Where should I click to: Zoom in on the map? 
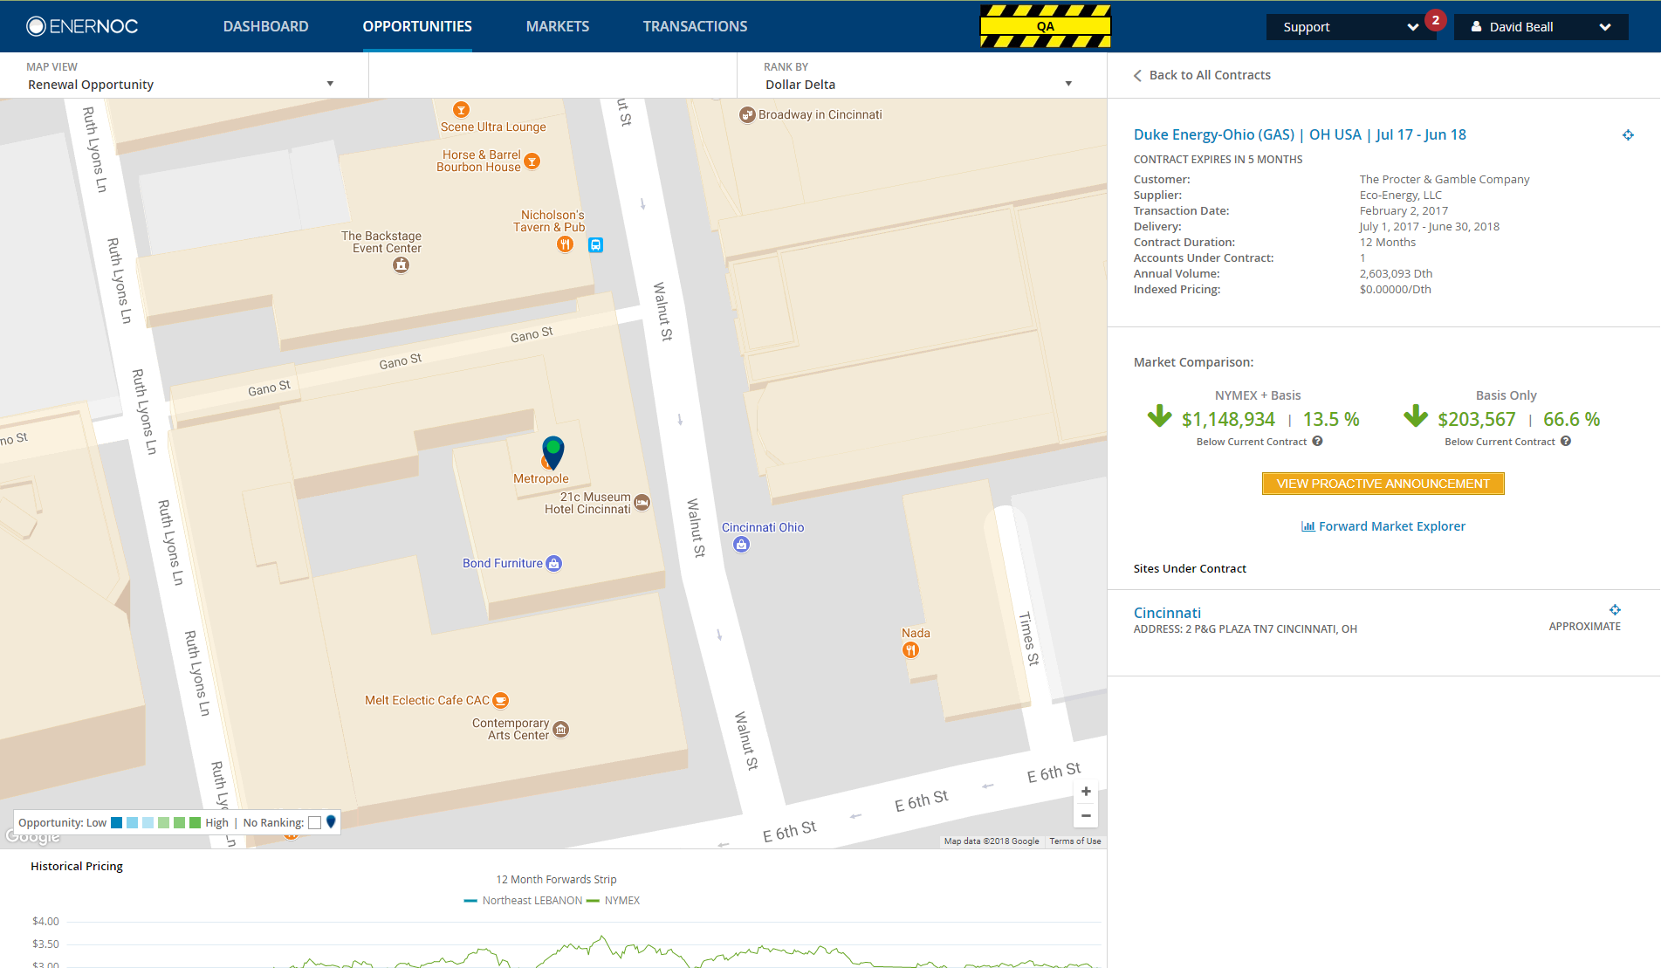(1086, 792)
